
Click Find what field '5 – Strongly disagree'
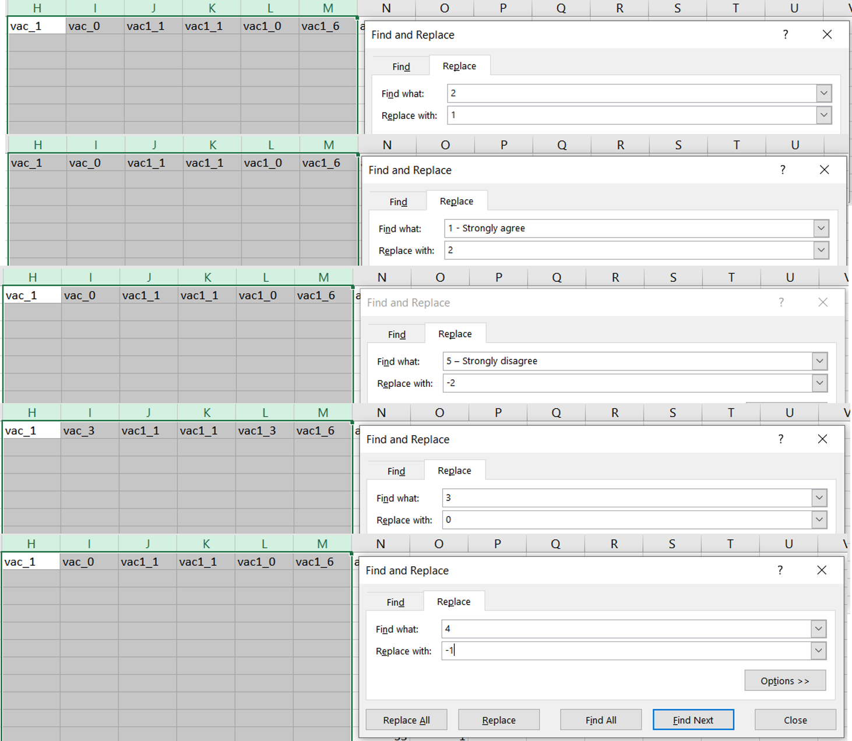point(627,361)
